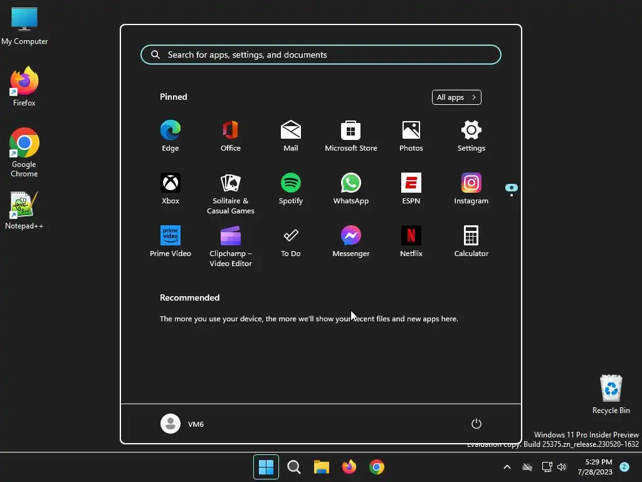Launch Chrome from the taskbar
642x482 pixels.
(x=377, y=467)
